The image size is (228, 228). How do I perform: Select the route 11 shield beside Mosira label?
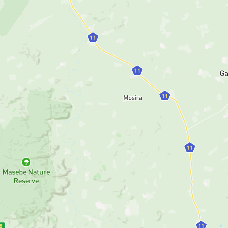point(165,96)
